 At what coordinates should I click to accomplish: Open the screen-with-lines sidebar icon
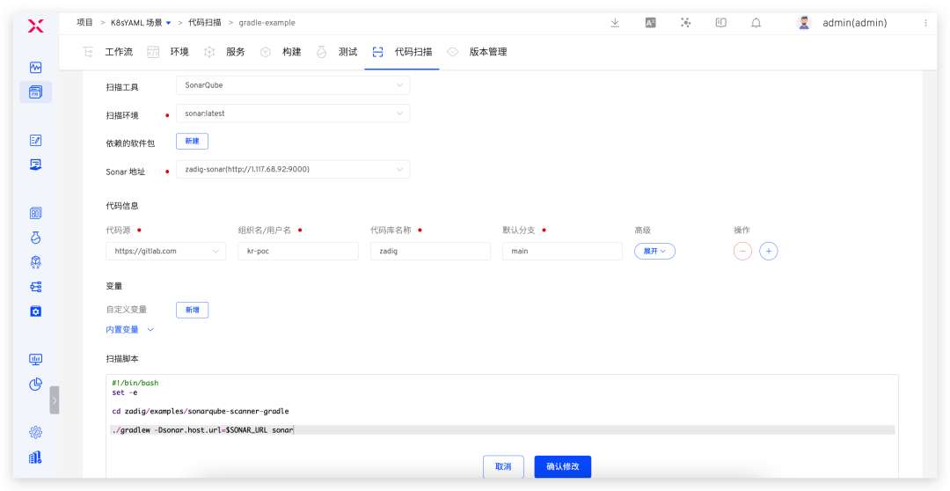pyautogui.click(x=36, y=165)
